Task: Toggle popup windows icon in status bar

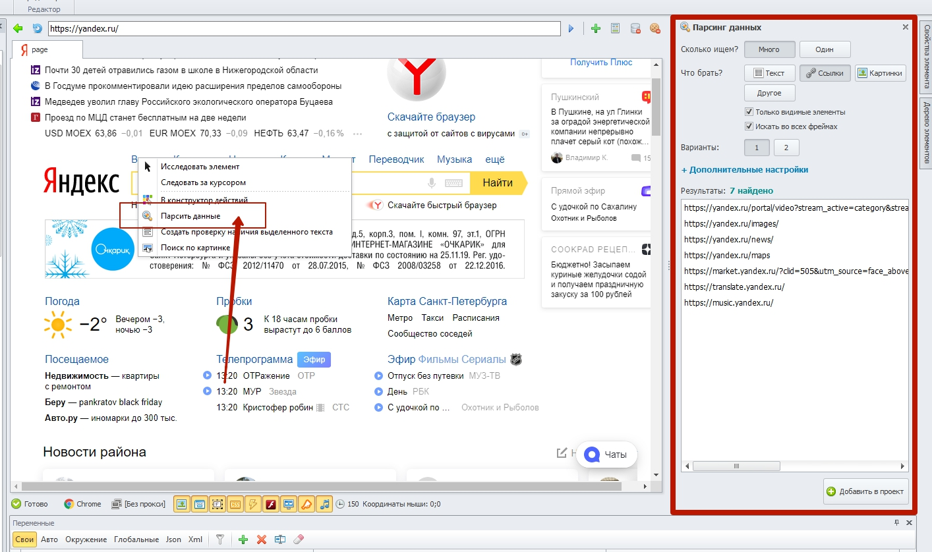Action: click(199, 504)
